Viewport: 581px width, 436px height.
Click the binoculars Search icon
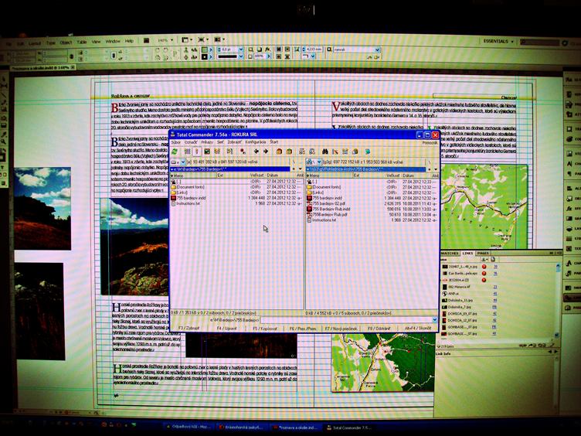[x=326, y=152]
